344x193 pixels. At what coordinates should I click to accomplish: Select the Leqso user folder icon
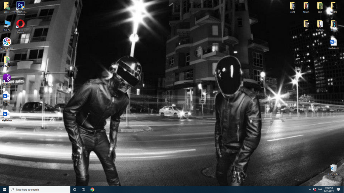pyautogui.click(x=7, y=7)
